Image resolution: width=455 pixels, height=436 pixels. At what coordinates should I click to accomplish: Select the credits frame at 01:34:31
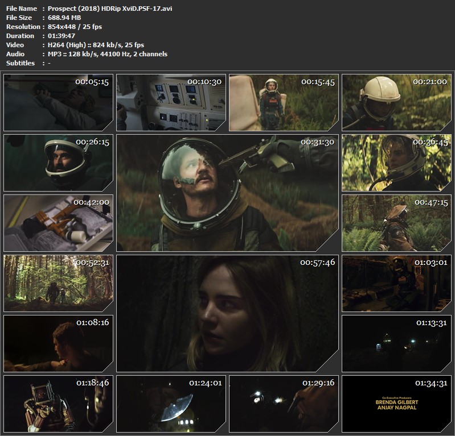point(396,404)
